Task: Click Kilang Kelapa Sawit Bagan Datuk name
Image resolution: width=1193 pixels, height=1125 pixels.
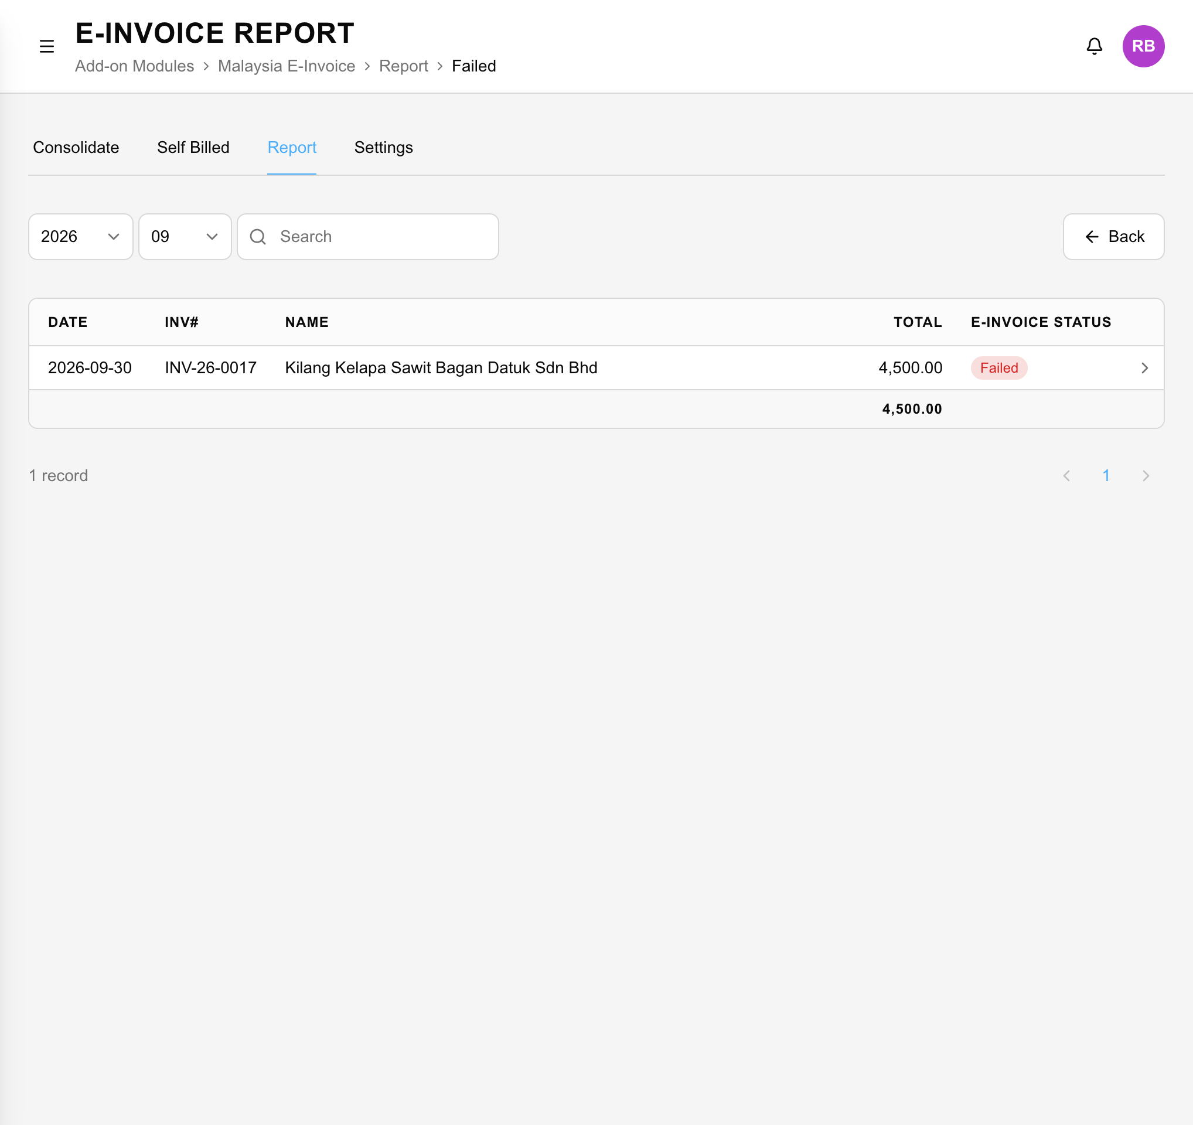Action: pyautogui.click(x=441, y=368)
